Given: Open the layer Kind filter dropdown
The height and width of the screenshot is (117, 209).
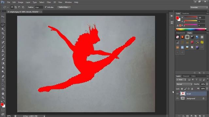Looking at the screenshot, I should [x=181, y=80].
